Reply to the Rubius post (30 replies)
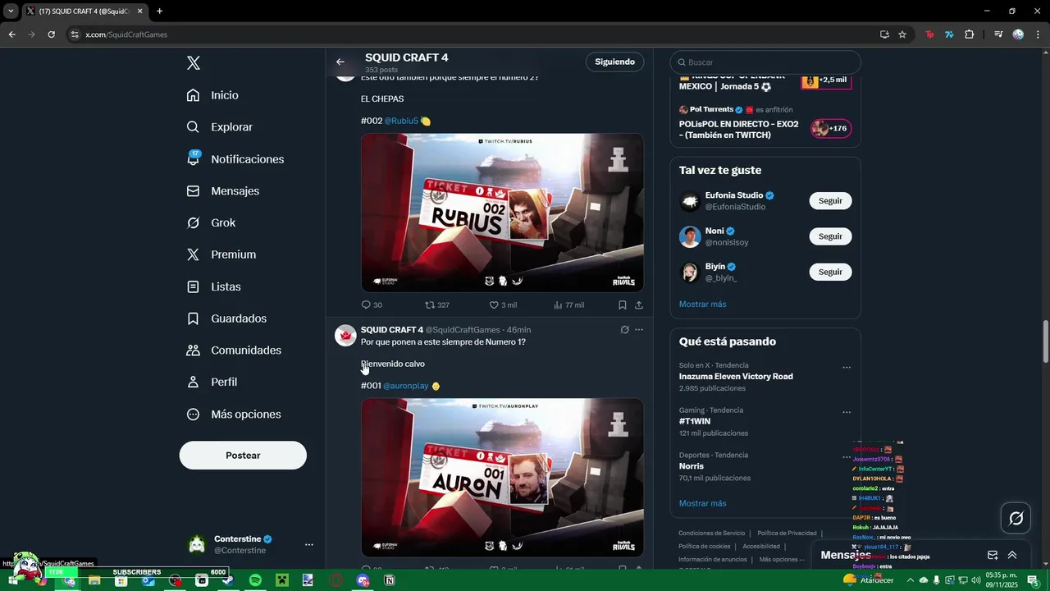Screen dimensions: 1050x591 [372, 305]
